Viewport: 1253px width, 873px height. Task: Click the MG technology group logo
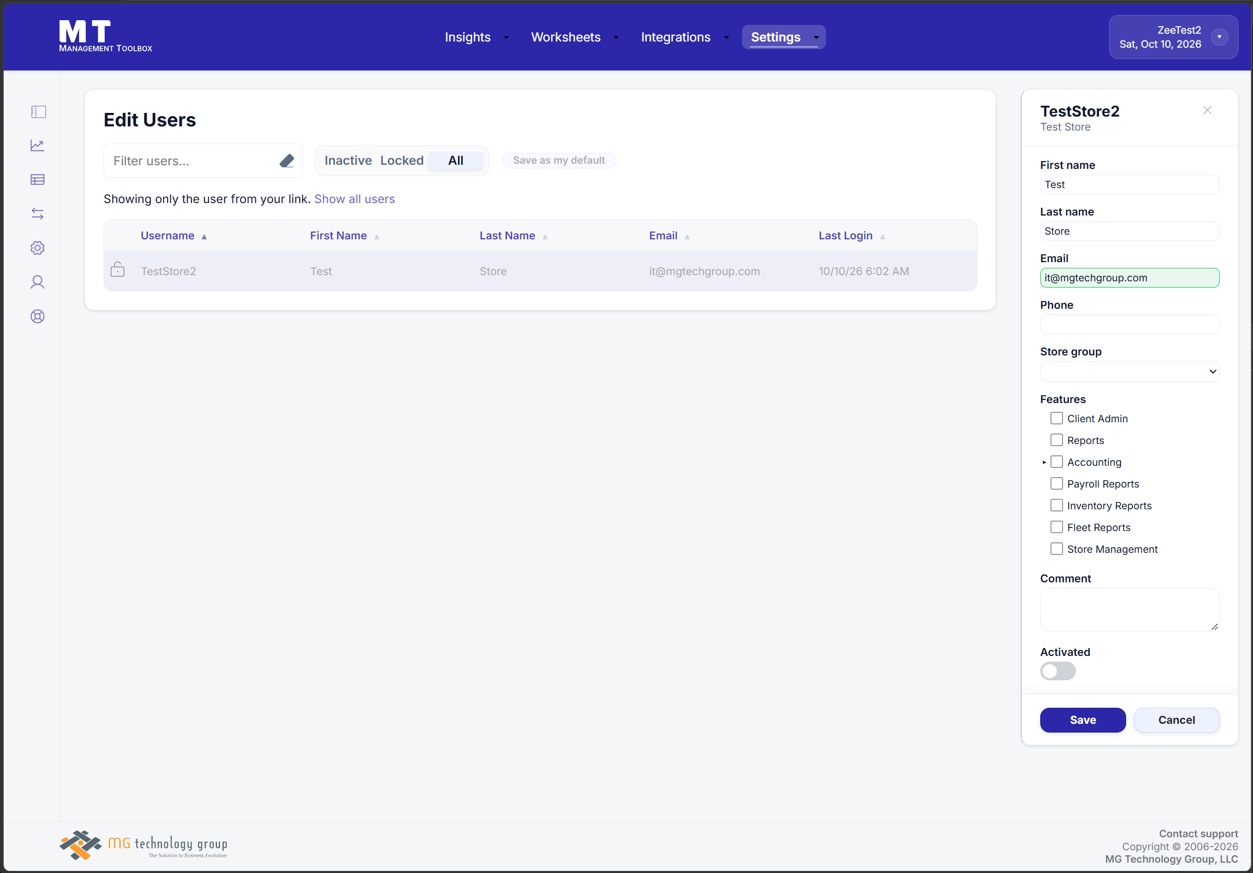point(143,845)
